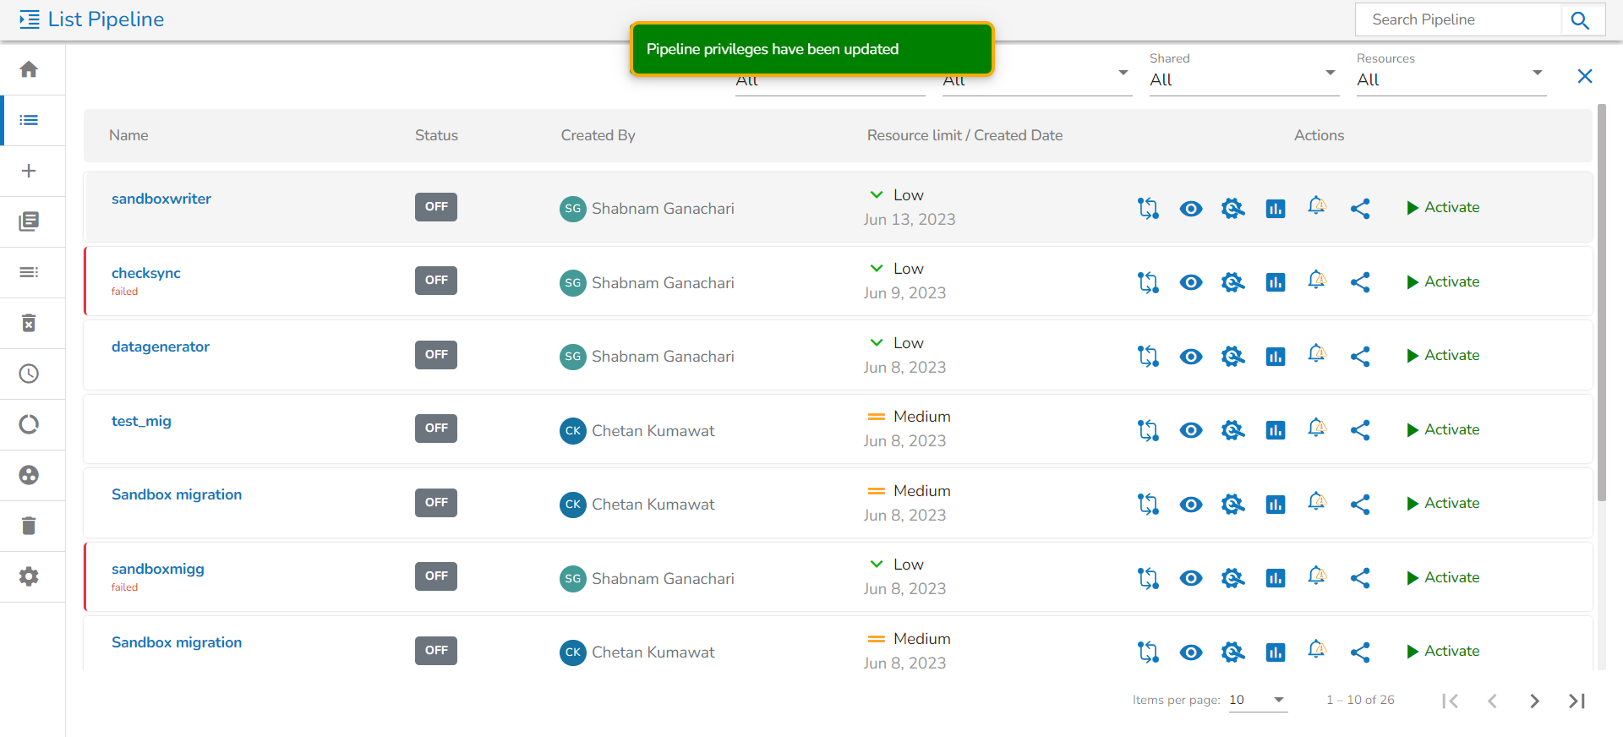Click the share icon for sandboxwriter pipeline
The height and width of the screenshot is (737, 1623).
(x=1359, y=209)
